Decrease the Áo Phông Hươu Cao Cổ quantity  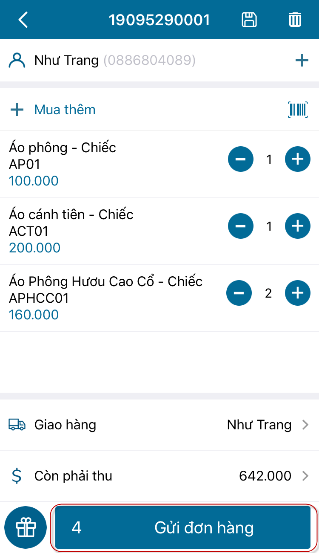239,293
